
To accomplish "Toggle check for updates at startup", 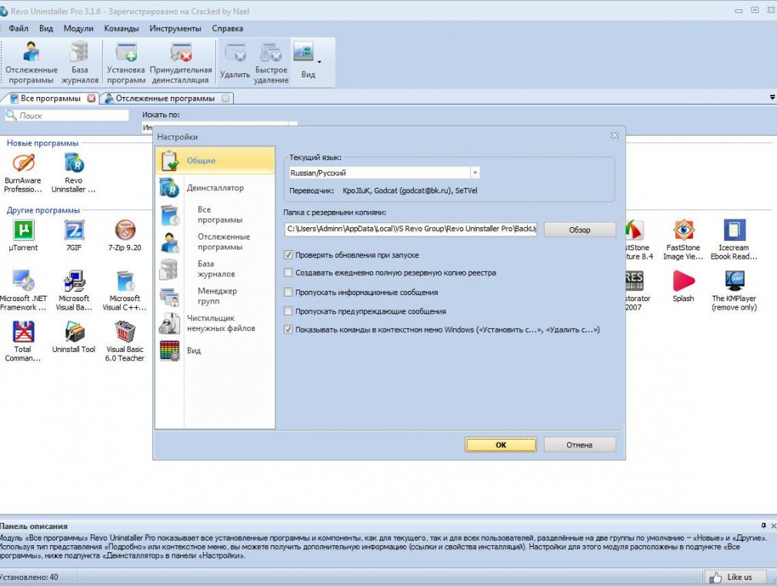I will pos(288,255).
